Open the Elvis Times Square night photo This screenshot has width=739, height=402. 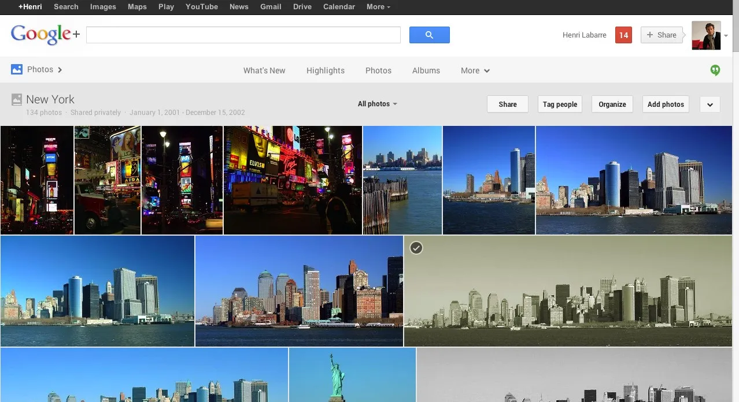pyautogui.click(x=293, y=180)
